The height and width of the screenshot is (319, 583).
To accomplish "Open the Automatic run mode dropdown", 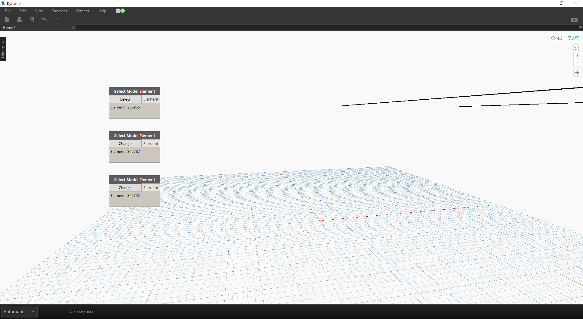I will (x=19, y=312).
